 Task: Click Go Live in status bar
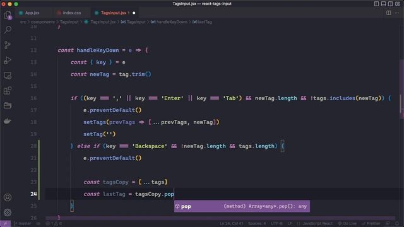point(347,224)
